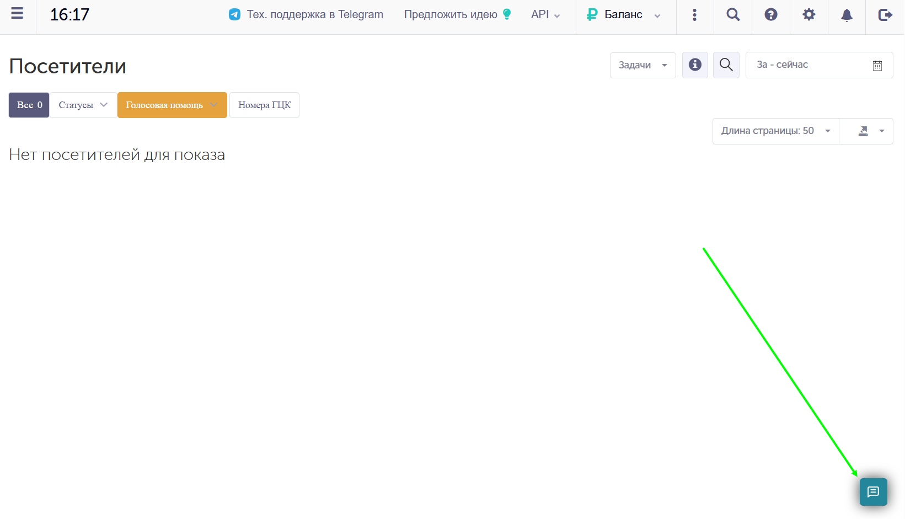Log out using the exit icon
The width and height of the screenshot is (905, 519).
coord(885,15)
